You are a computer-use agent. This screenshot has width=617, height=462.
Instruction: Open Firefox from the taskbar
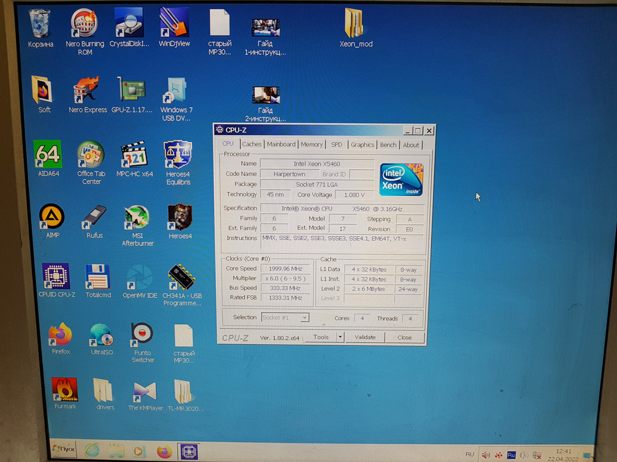[x=164, y=452]
